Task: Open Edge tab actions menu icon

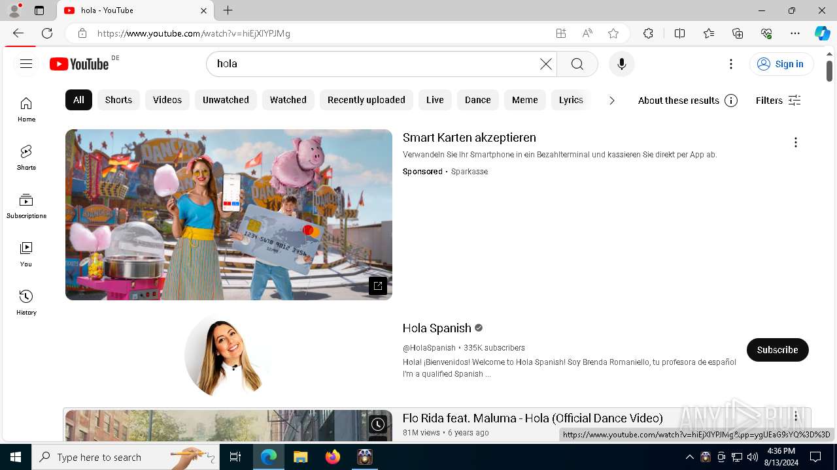Action: 39,10
